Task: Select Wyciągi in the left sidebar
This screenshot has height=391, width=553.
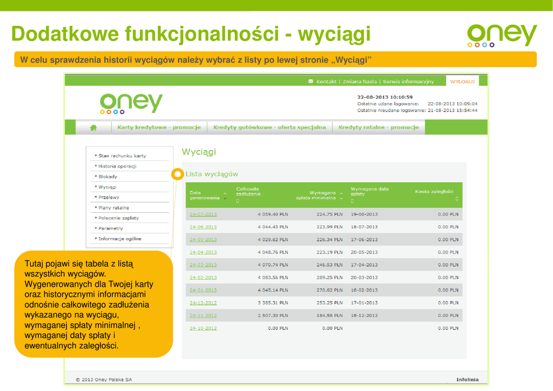Action: [107, 187]
